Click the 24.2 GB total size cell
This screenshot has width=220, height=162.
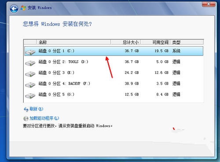click(132, 73)
